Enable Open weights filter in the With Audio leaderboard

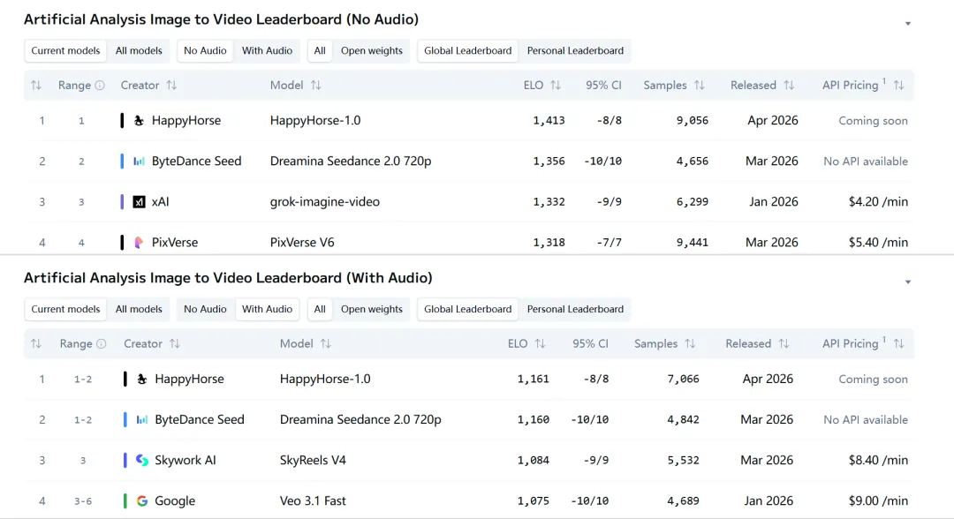tap(371, 310)
